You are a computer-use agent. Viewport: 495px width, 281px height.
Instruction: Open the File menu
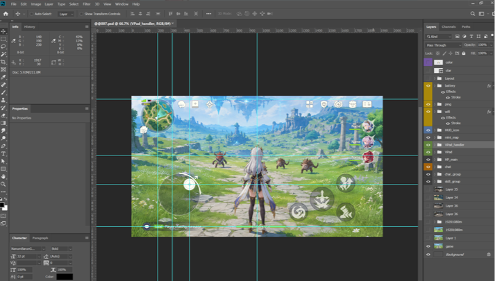[x=14, y=4]
